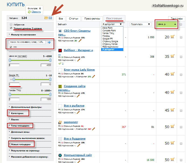187x163 pixels.
Task: Sort by Цена, р. column header
Action: 167,24
